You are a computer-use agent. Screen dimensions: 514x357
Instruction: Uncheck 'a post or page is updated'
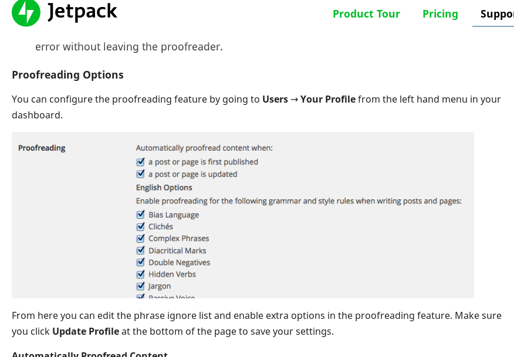coord(140,174)
